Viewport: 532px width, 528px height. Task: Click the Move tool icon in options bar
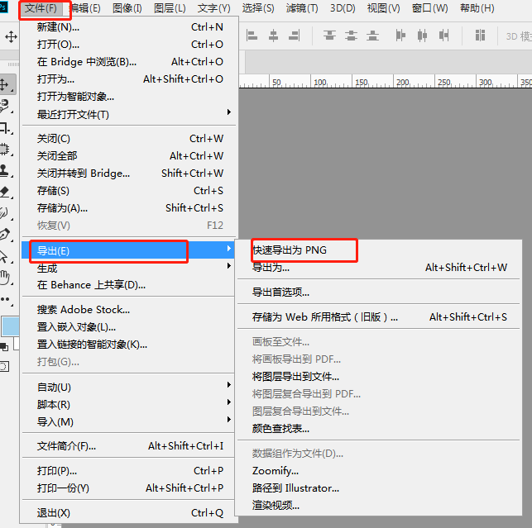coord(11,36)
